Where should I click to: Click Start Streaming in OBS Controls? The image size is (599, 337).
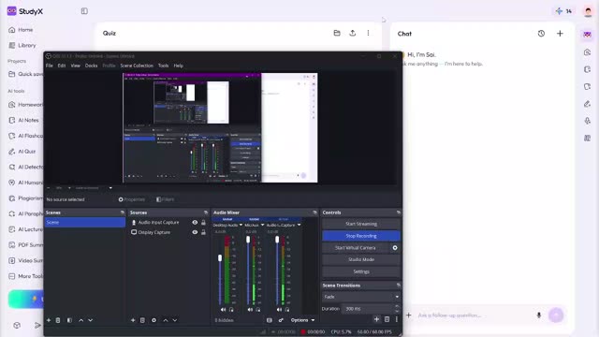(361, 224)
